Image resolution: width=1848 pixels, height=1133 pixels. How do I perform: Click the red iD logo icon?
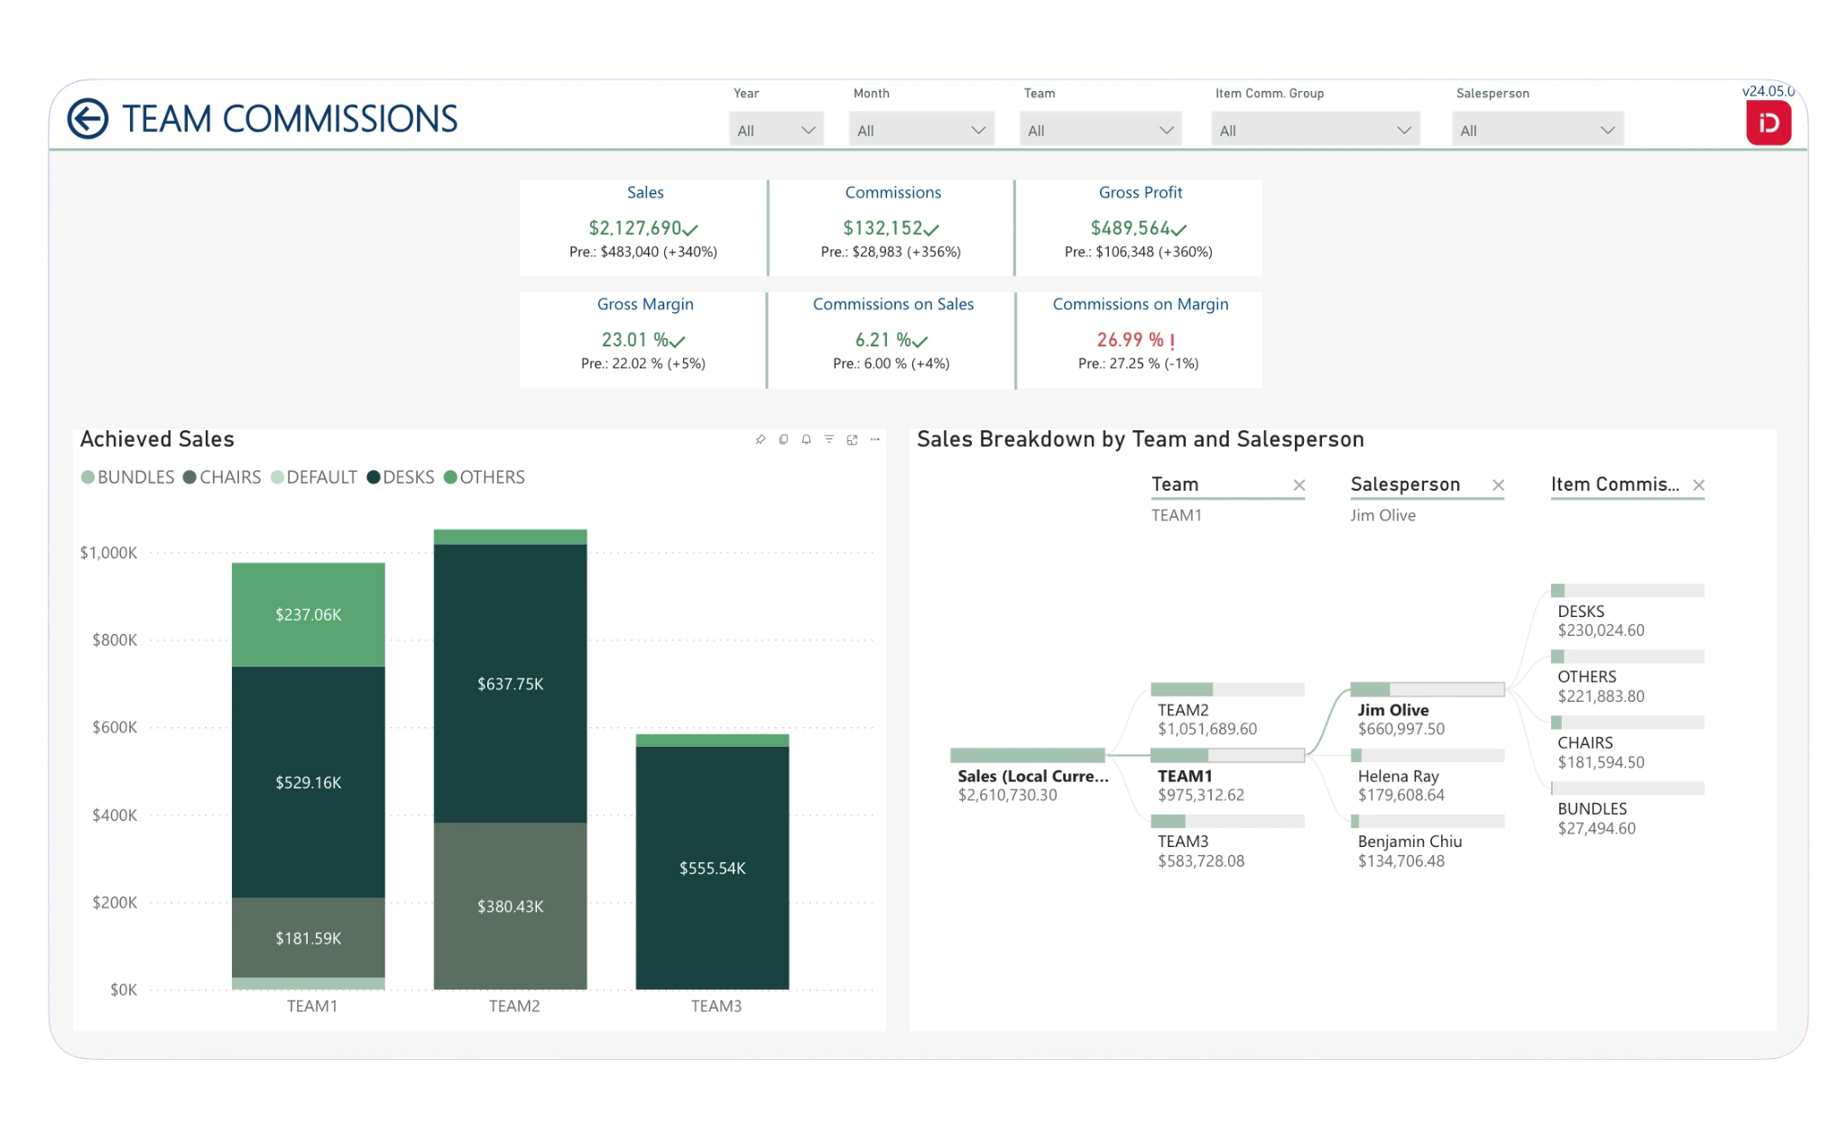(1768, 124)
